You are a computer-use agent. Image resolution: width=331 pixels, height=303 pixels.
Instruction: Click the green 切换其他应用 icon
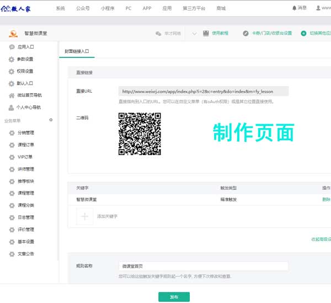[303, 33]
